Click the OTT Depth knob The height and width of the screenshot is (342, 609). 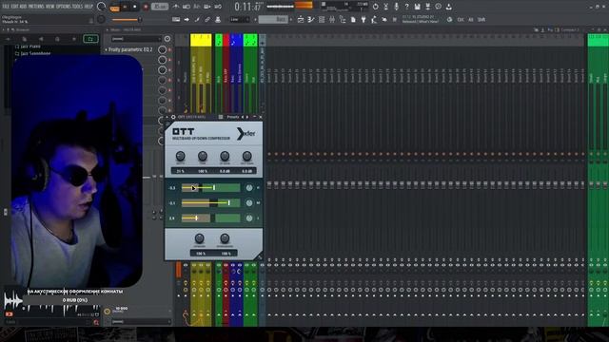[180, 156]
